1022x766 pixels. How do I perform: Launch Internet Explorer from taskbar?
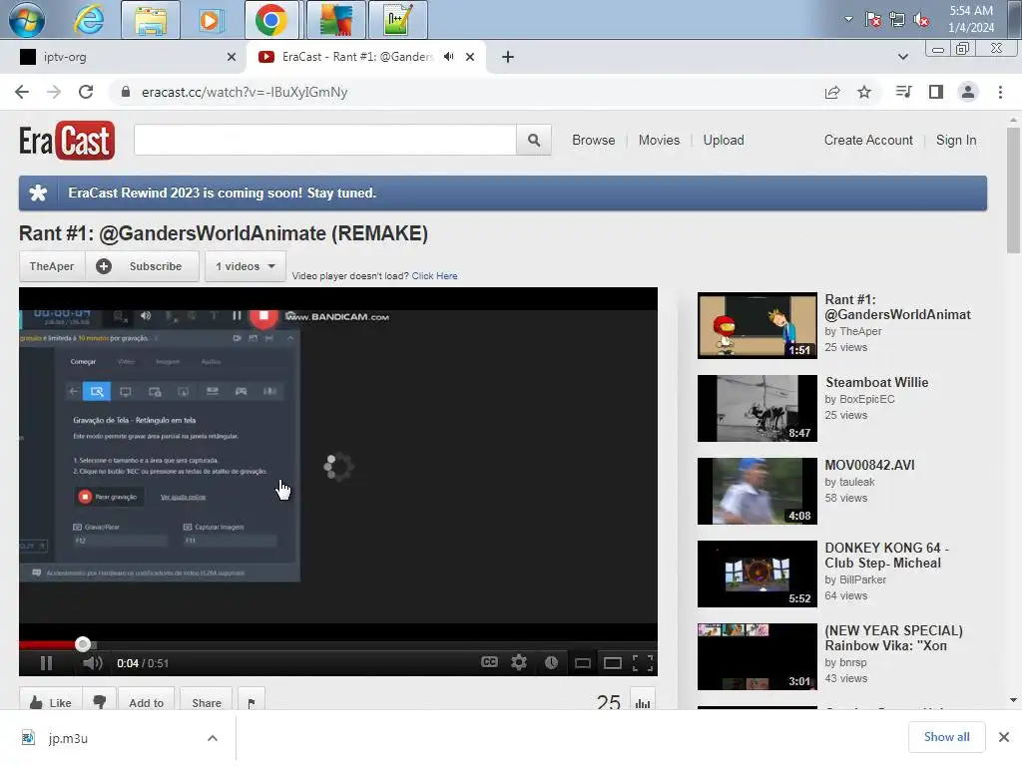point(89,20)
